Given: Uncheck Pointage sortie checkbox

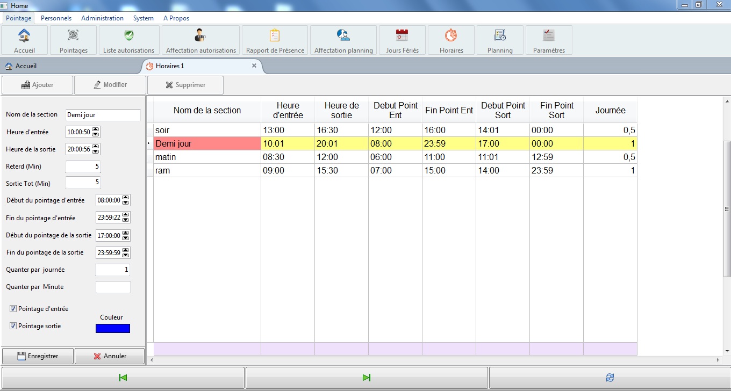Looking at the screenshot, I should (13, 326).
